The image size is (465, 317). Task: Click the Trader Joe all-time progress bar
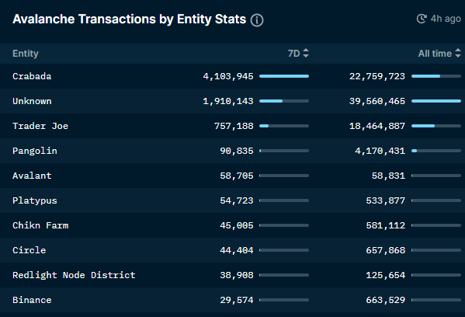[436, 126]
